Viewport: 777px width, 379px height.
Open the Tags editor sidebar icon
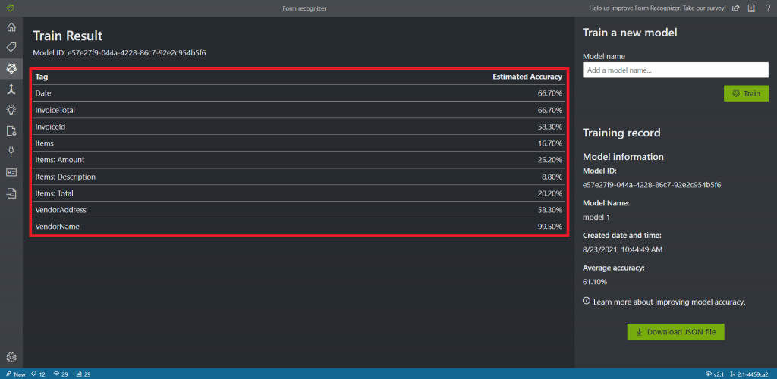point(11,47)
